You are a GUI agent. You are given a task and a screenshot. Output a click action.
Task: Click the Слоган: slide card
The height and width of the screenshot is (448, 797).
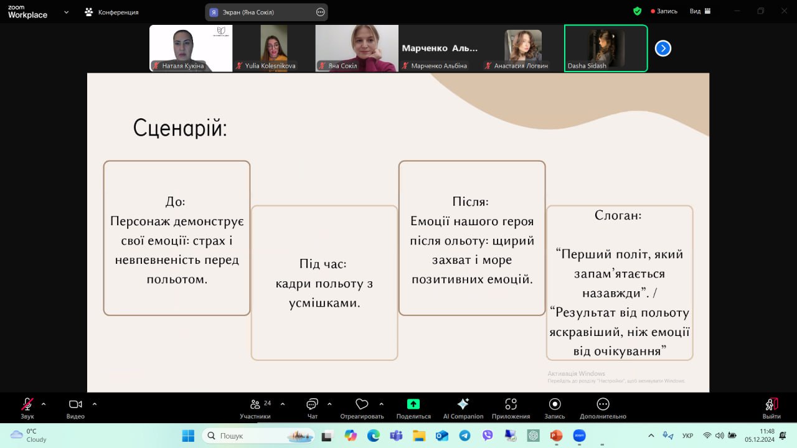[x=620, y=283]
